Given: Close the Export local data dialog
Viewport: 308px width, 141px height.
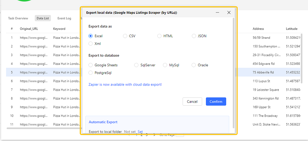Looking at the screenshot, I should pyautogui.click(x=229, y=13).
